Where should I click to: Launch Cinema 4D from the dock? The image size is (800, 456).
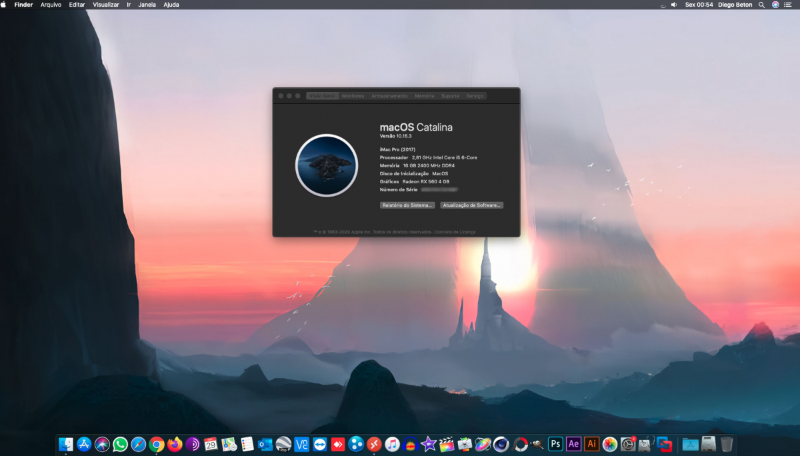coord(501,444)
